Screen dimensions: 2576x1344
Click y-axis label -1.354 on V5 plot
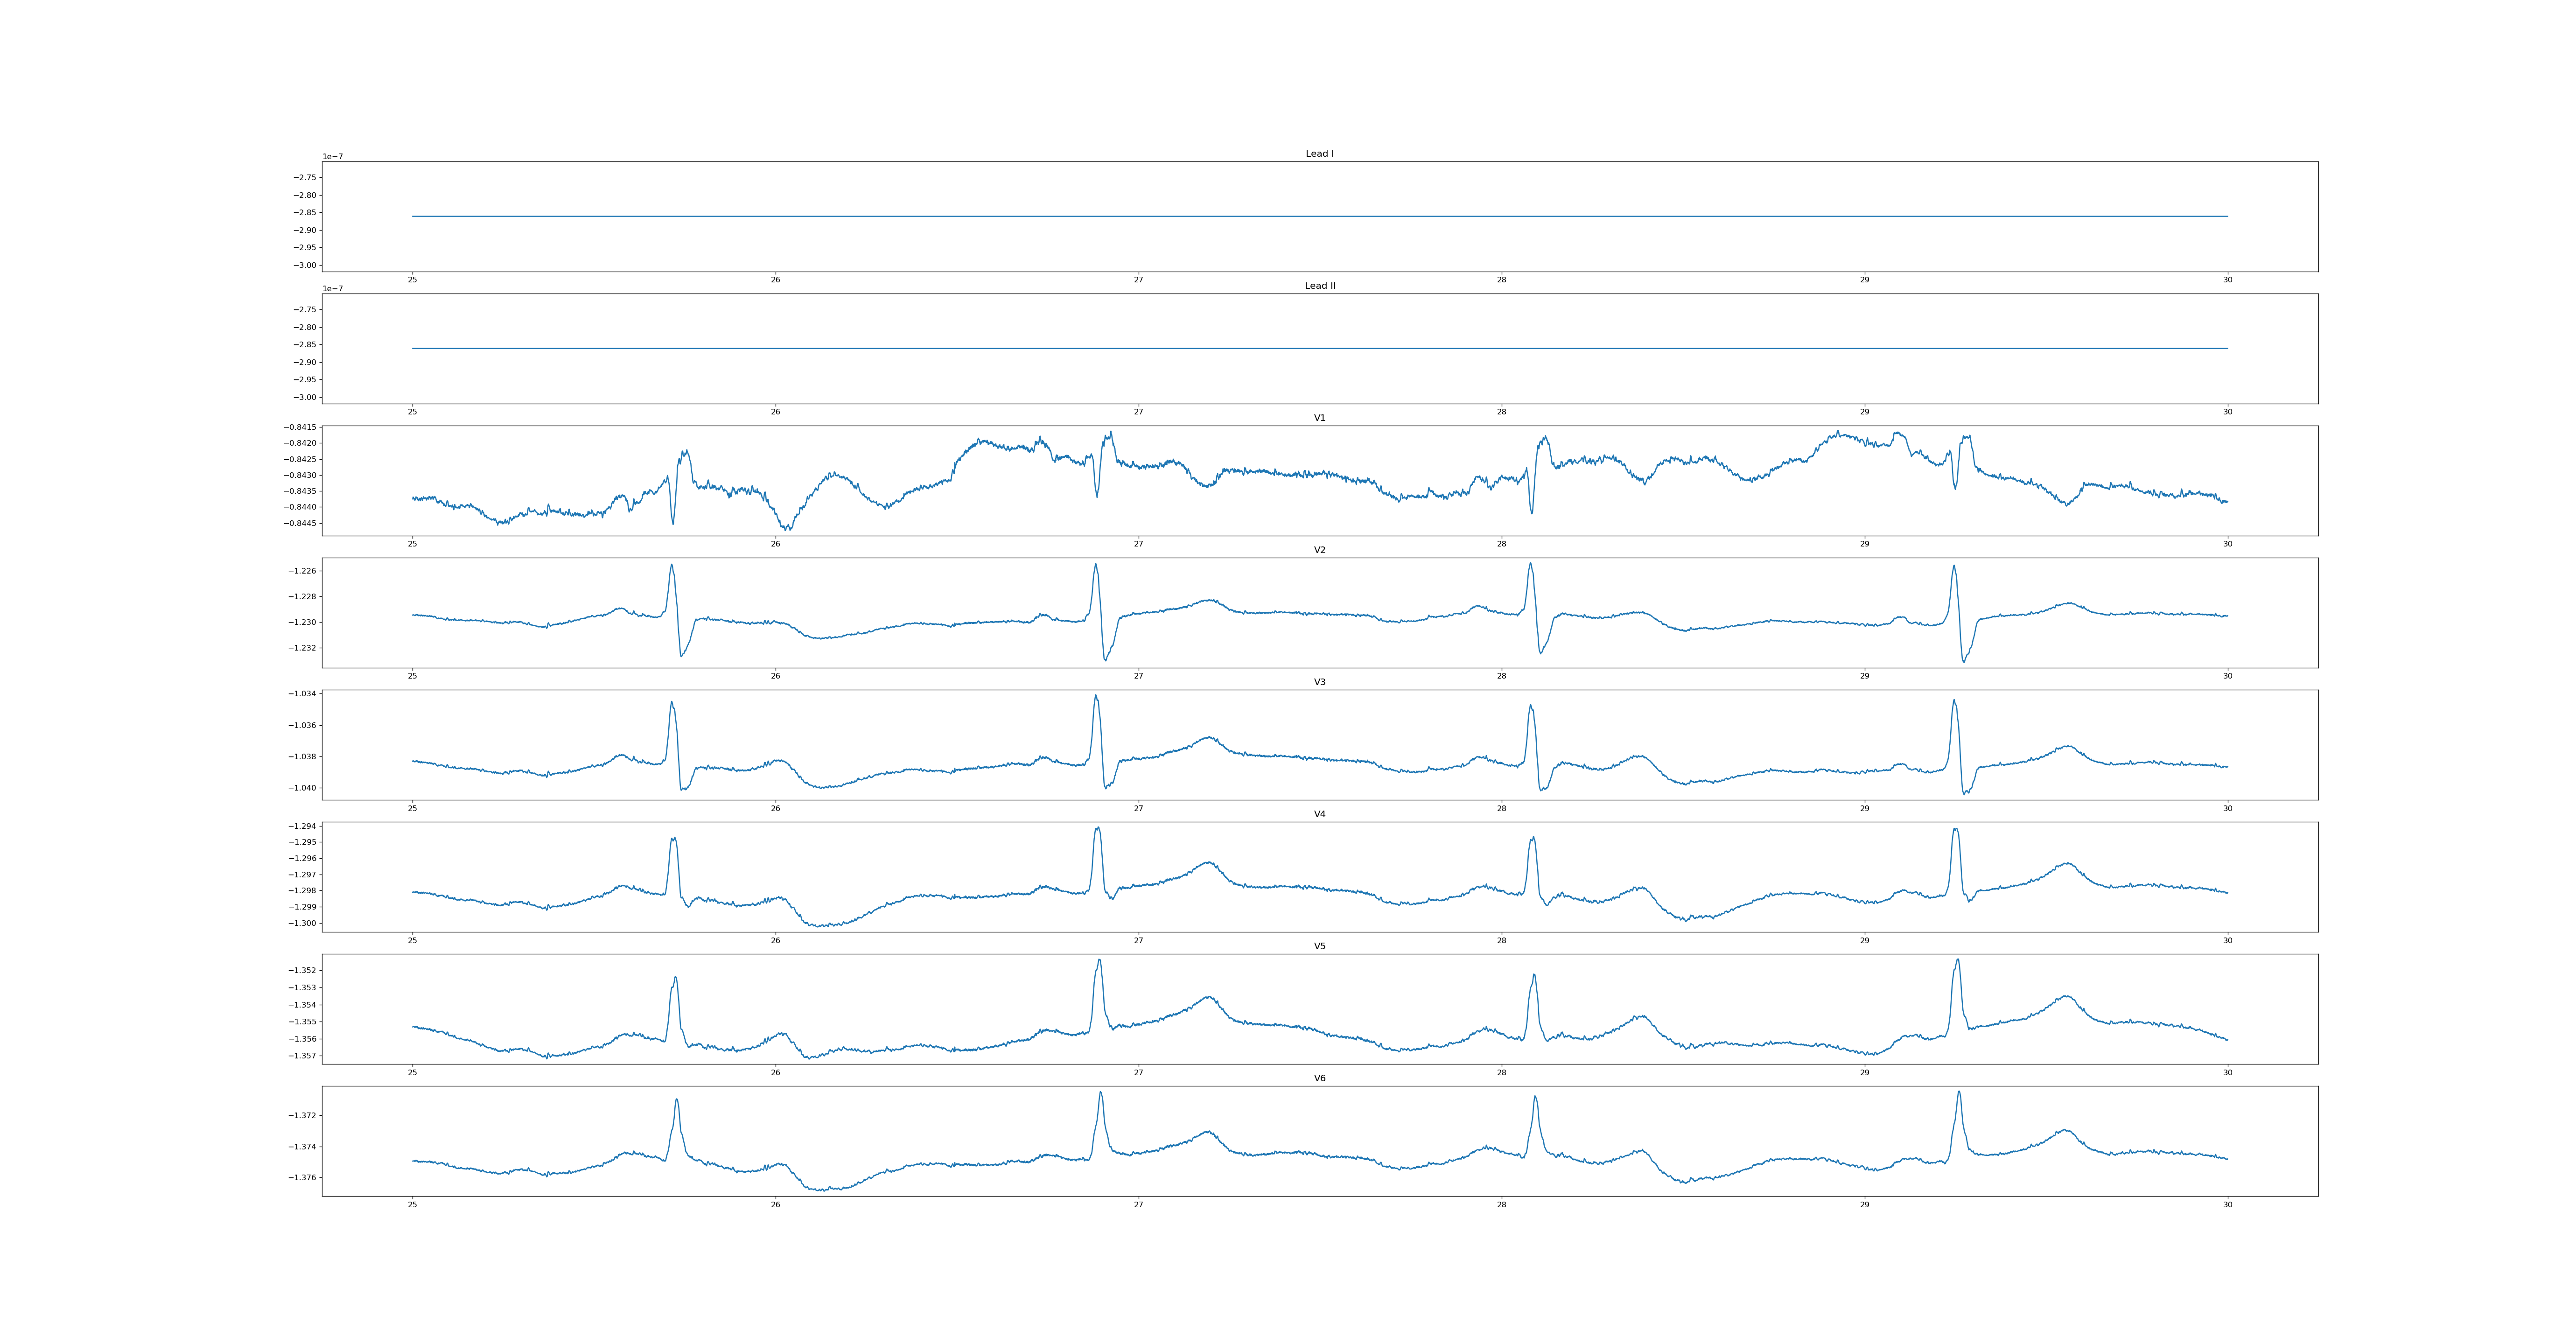[x=303, y=1005]
